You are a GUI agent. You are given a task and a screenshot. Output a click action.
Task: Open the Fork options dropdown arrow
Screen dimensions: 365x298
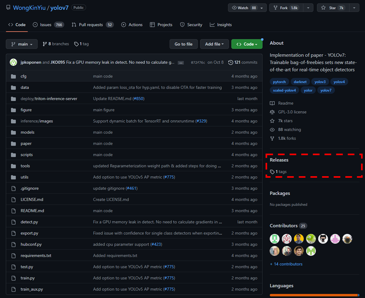[x=308, y=8]
